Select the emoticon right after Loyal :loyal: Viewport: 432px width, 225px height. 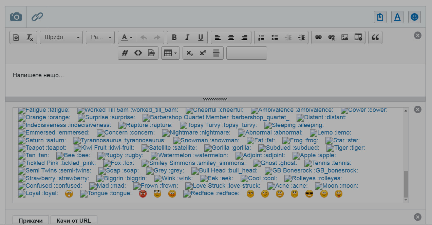[x=69, y=194]
